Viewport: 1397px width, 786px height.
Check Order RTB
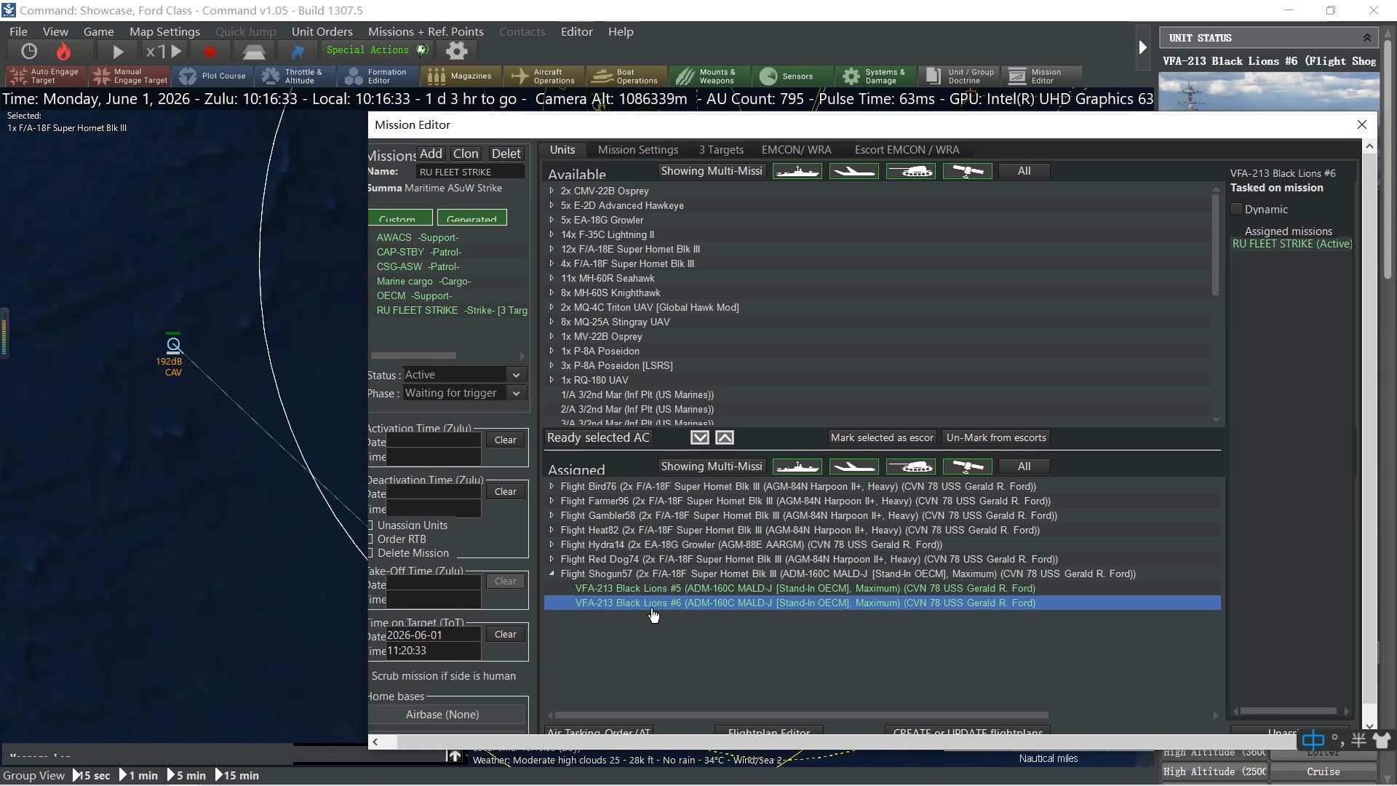click(370, 539)
